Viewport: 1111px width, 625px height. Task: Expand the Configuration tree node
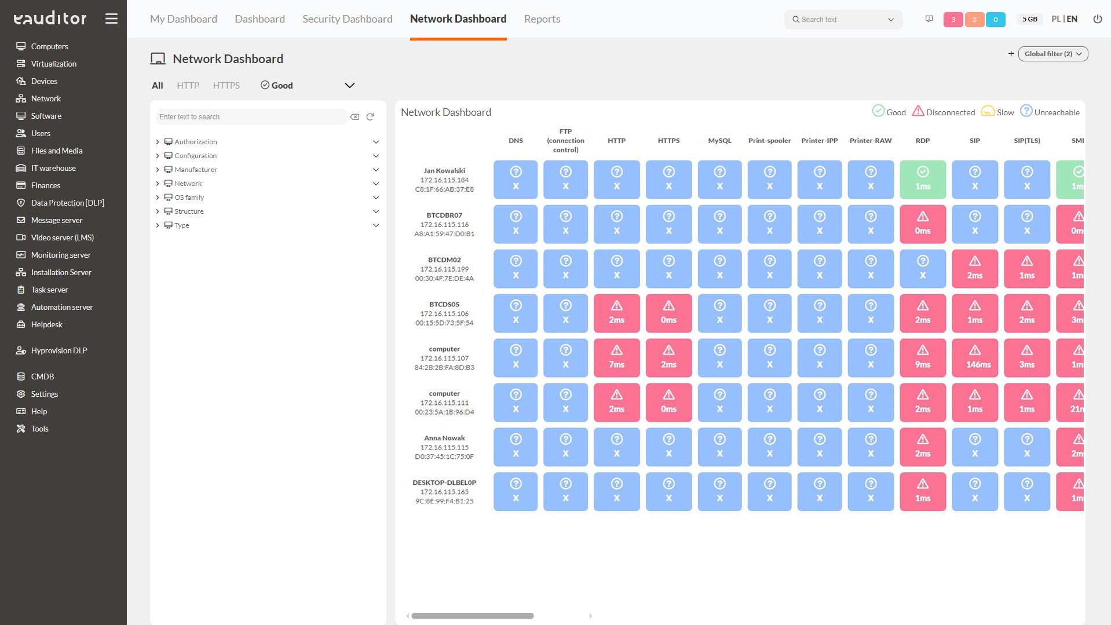tap(157, 156)
